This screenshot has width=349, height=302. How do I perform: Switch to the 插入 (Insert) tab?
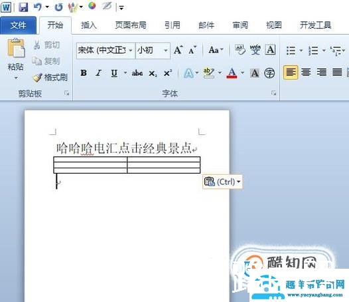(89, 25)
